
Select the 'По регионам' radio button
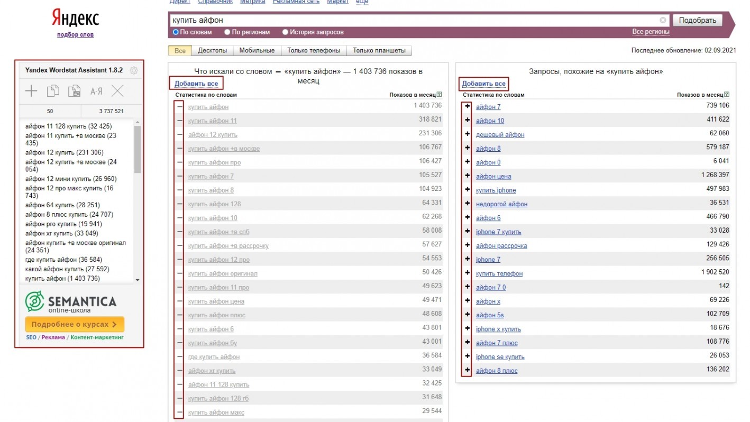227,32
